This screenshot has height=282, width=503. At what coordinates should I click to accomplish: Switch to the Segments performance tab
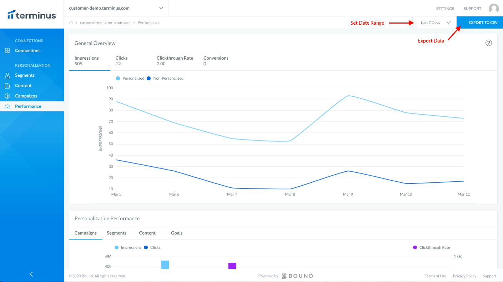click(x=117, y=233)
